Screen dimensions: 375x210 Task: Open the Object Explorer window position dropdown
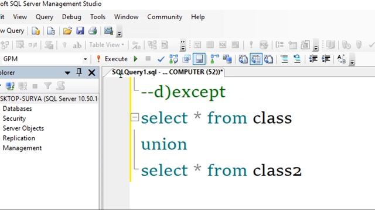tap(67, 72)
